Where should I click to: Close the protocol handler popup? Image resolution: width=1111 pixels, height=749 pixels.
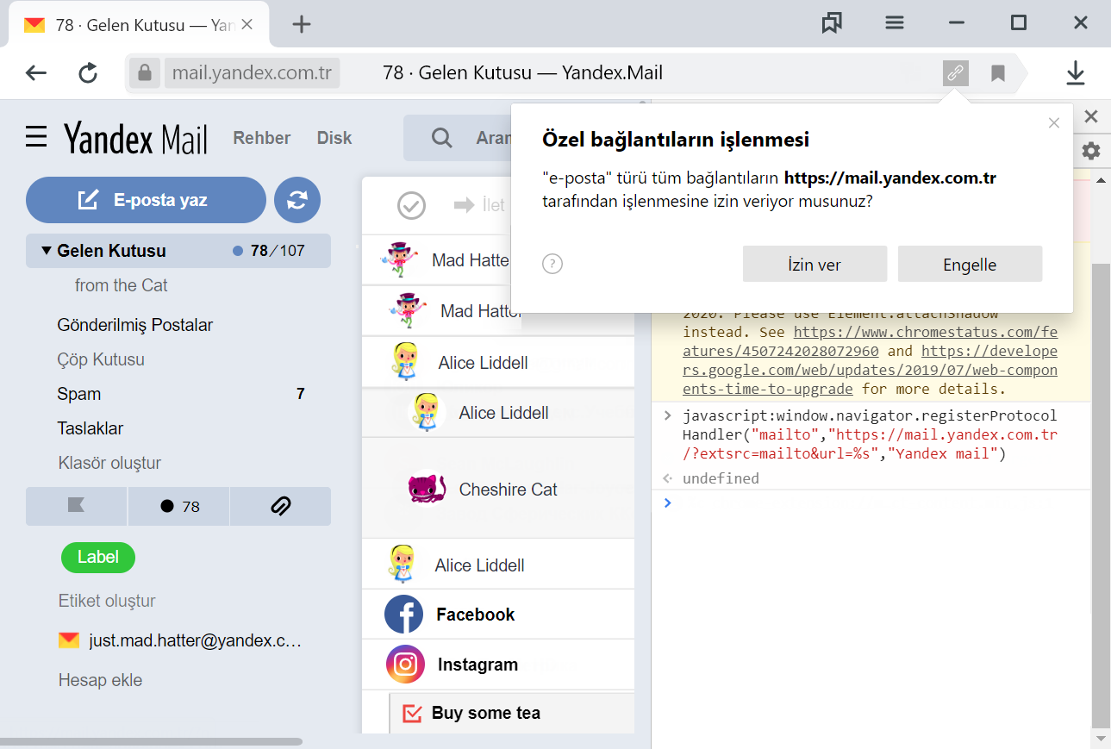tap(1053, 123)
